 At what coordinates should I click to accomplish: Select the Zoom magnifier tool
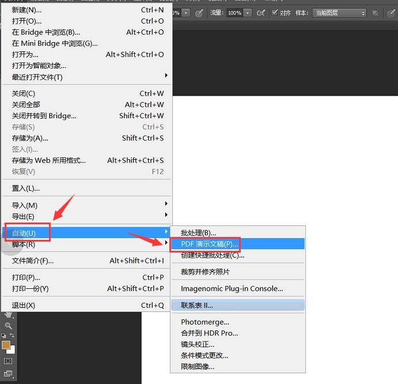(8, 326)
